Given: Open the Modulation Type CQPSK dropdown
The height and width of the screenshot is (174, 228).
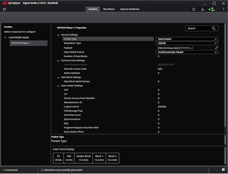Looking at the screenshot, I should pos(187,43).
